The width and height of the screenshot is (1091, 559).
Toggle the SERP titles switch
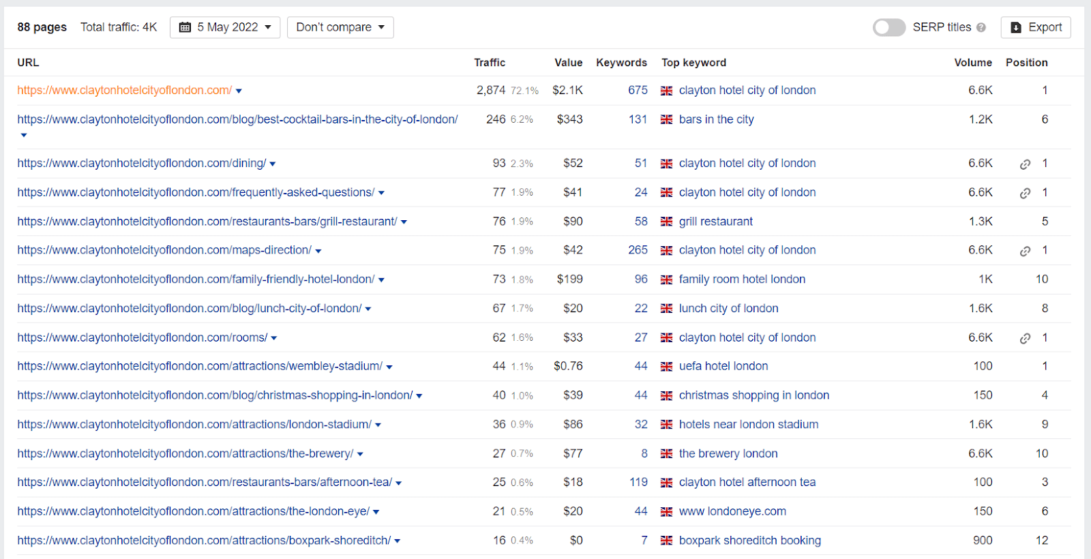pos(889,27)
